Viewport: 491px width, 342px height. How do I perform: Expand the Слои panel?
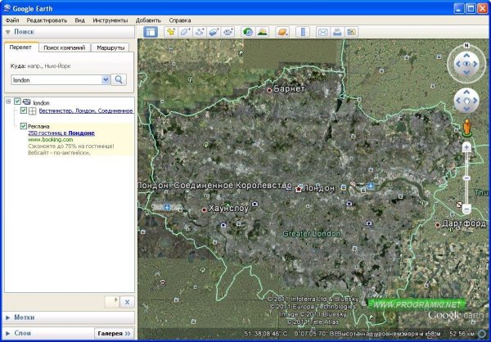[8, 333]
